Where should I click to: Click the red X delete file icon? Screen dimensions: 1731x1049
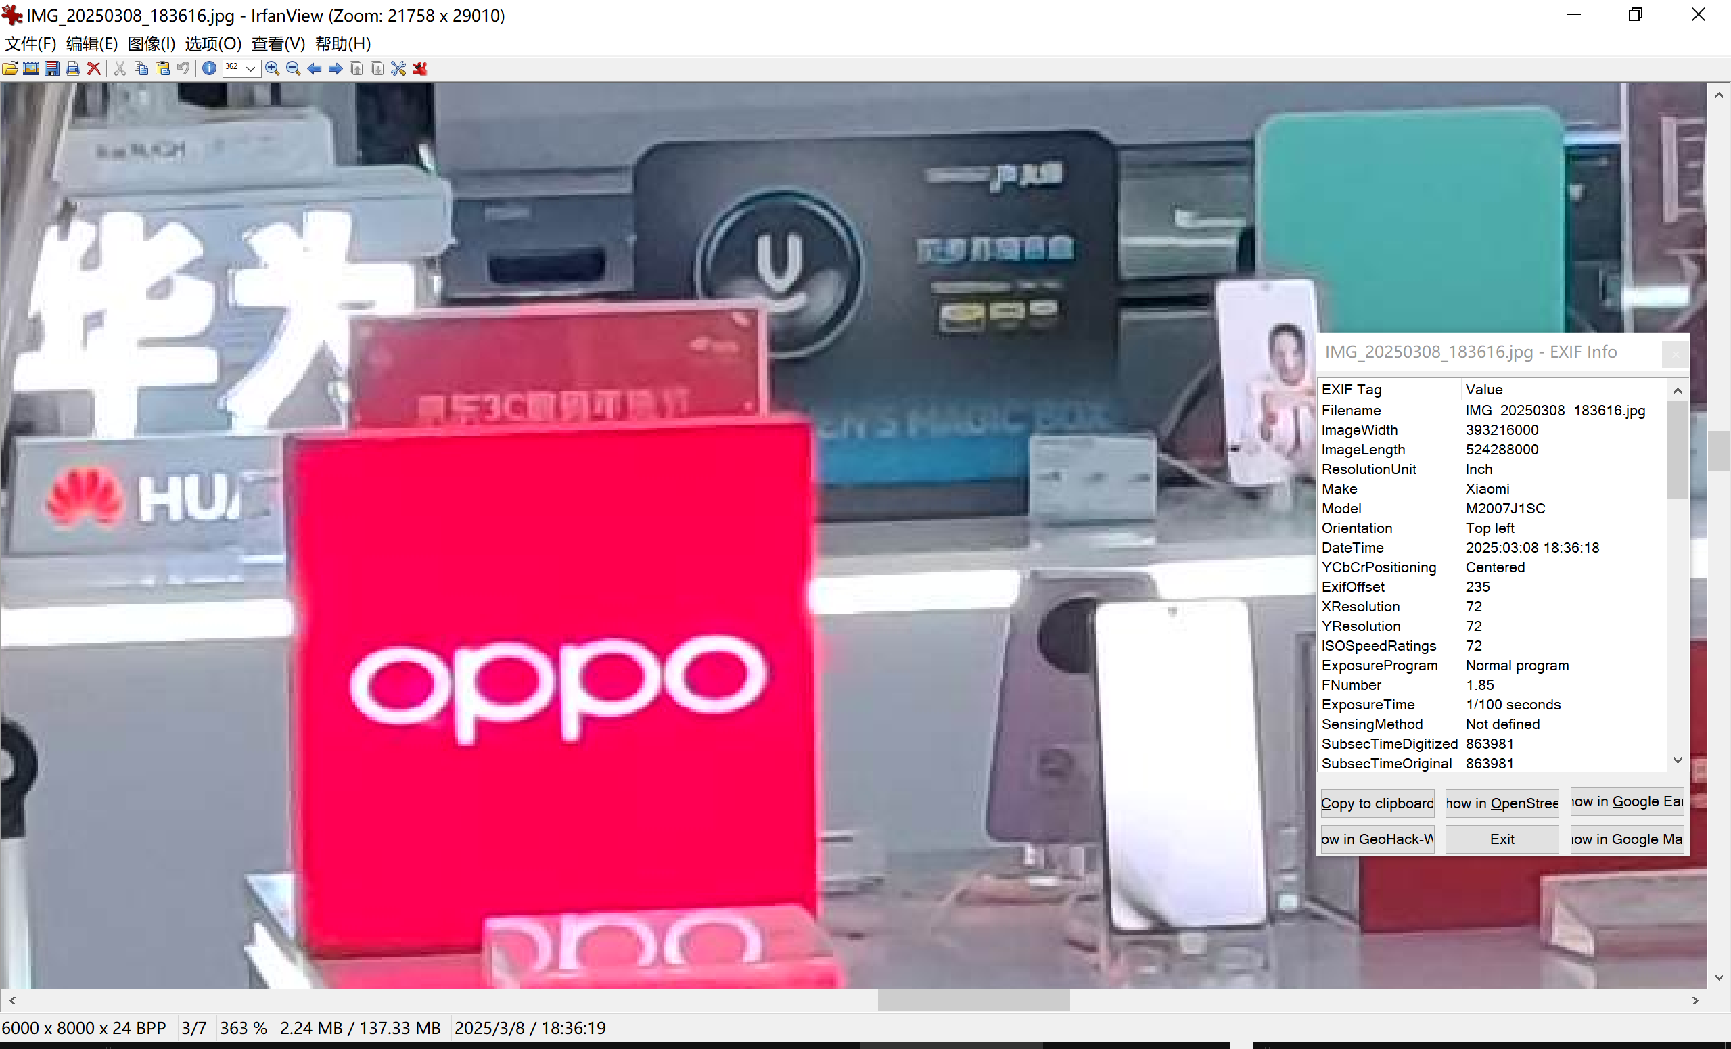[x=93, y=68]
